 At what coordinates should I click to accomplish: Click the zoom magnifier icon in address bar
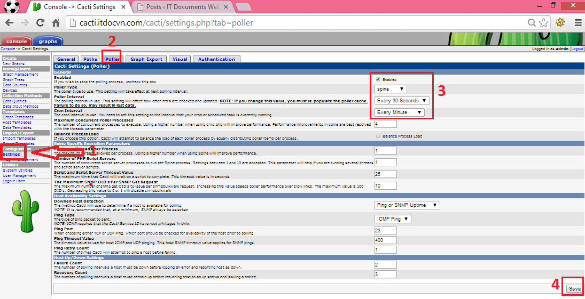tap(532, 23)
